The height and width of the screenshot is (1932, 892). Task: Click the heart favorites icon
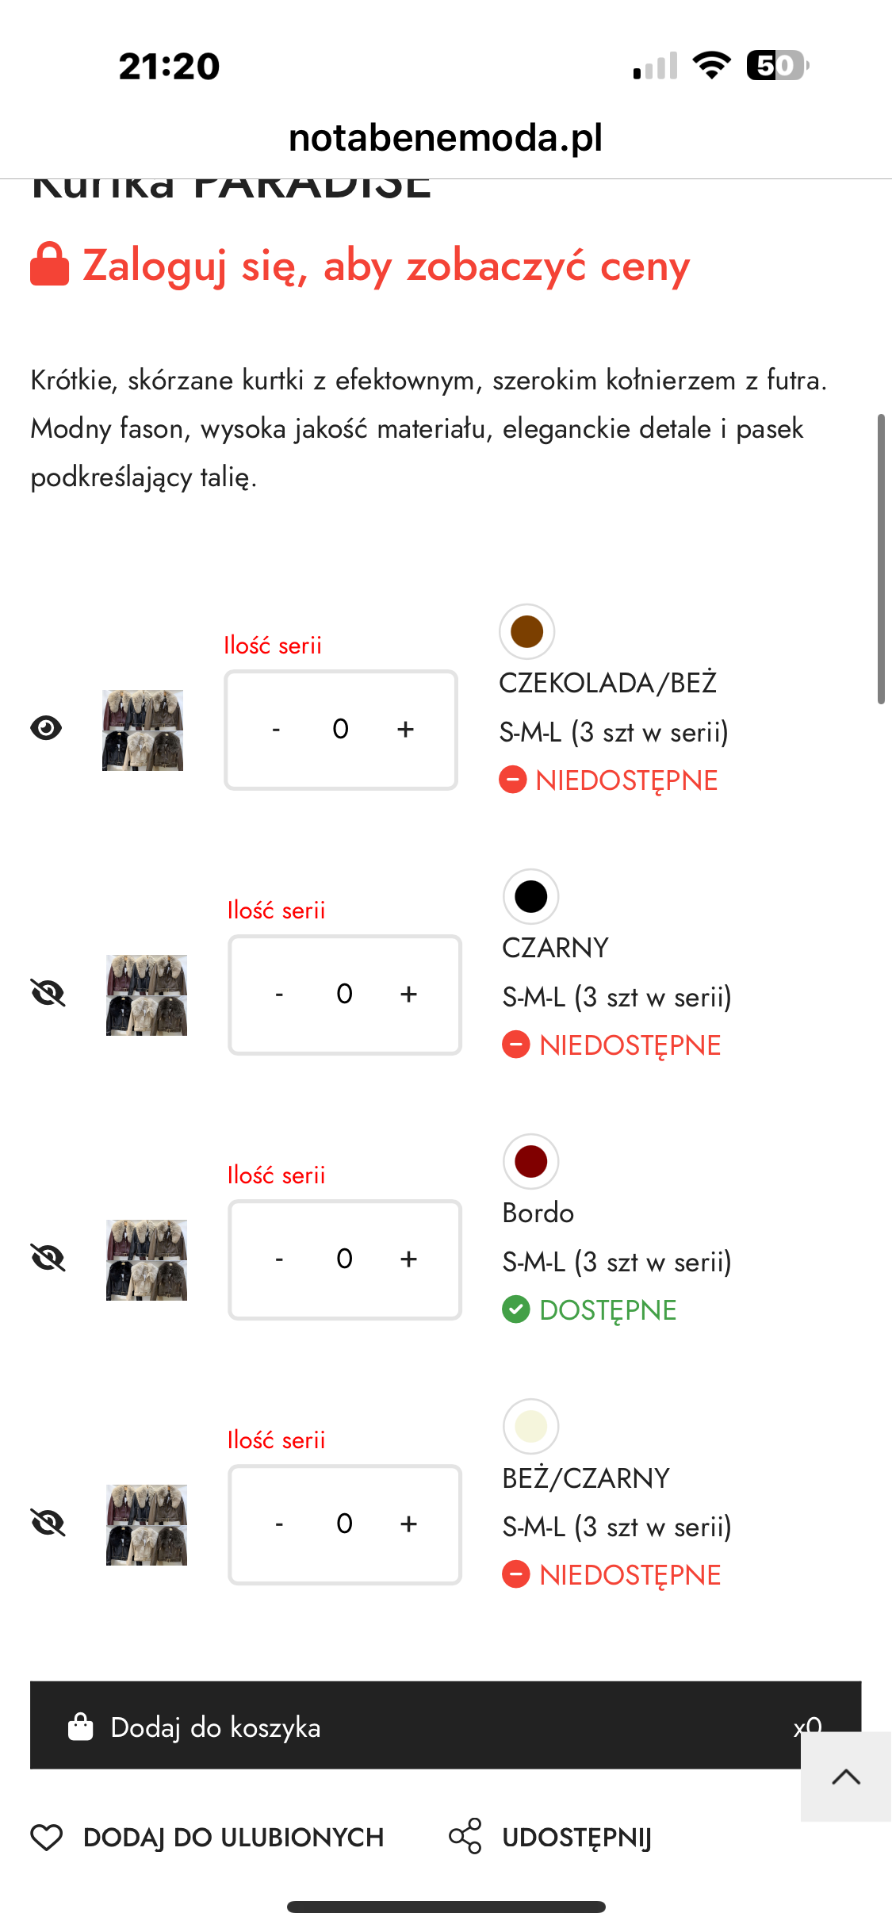coord(47,1837)
